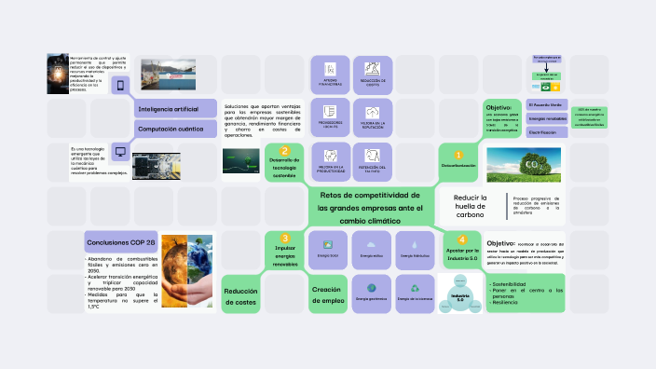Click the Energías renovables purple label
The image size is (656, 369).
(x=547, y=118)
